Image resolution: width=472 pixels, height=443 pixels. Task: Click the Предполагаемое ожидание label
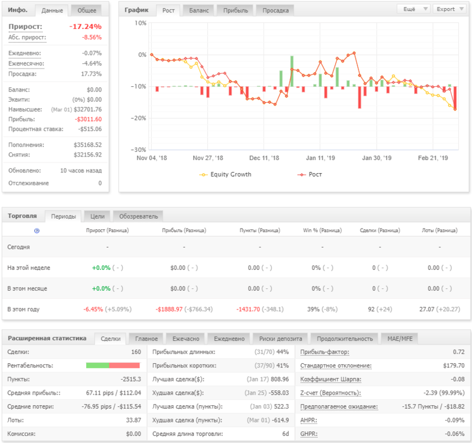coord(338,406)
